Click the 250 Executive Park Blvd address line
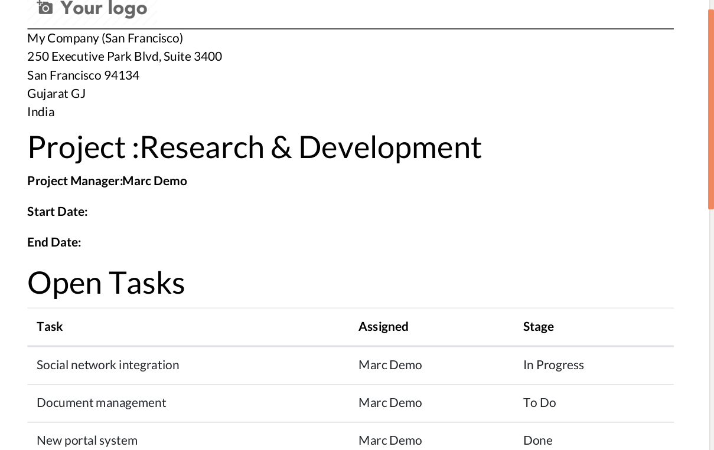The image size is (714, 450). [125, 57]
